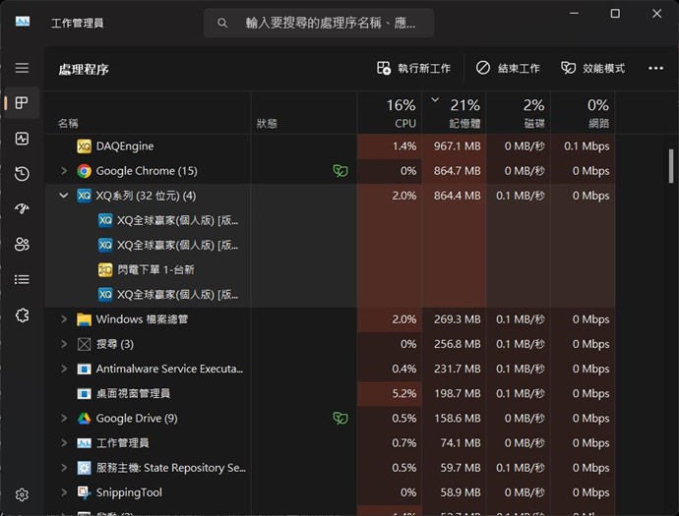Open App history from sidebar
This screenshot has height=516, width=679.
click(22, 174)
